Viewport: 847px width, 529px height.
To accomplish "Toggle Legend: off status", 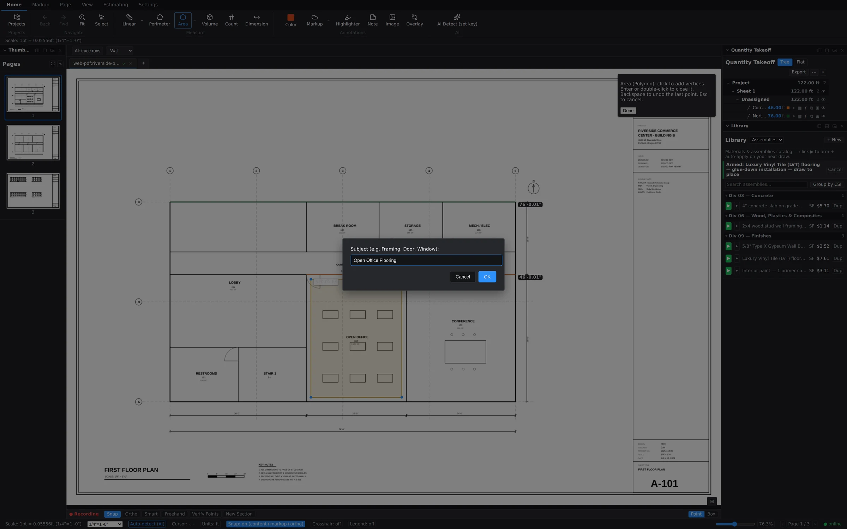I will (x=362, y=524).
